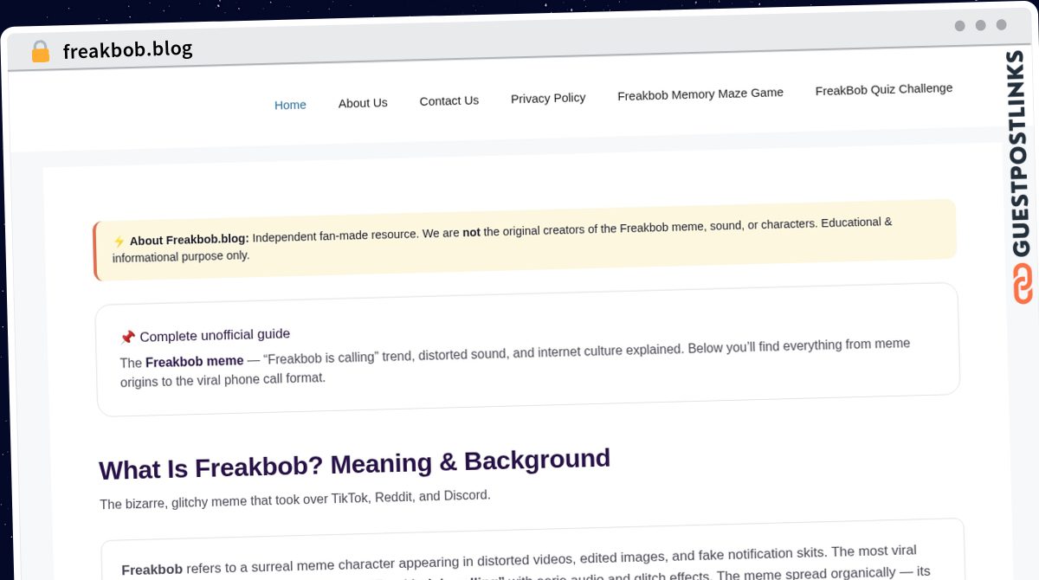This screenshot has width=1039, height=580.
Task: Click the "About Freakbob.blog:" bold text
Action: tap(189, 239)
